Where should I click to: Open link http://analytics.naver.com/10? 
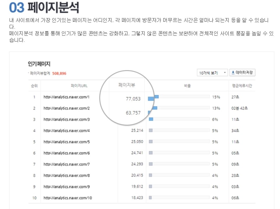pyautogui.click(x=67, y=198)
